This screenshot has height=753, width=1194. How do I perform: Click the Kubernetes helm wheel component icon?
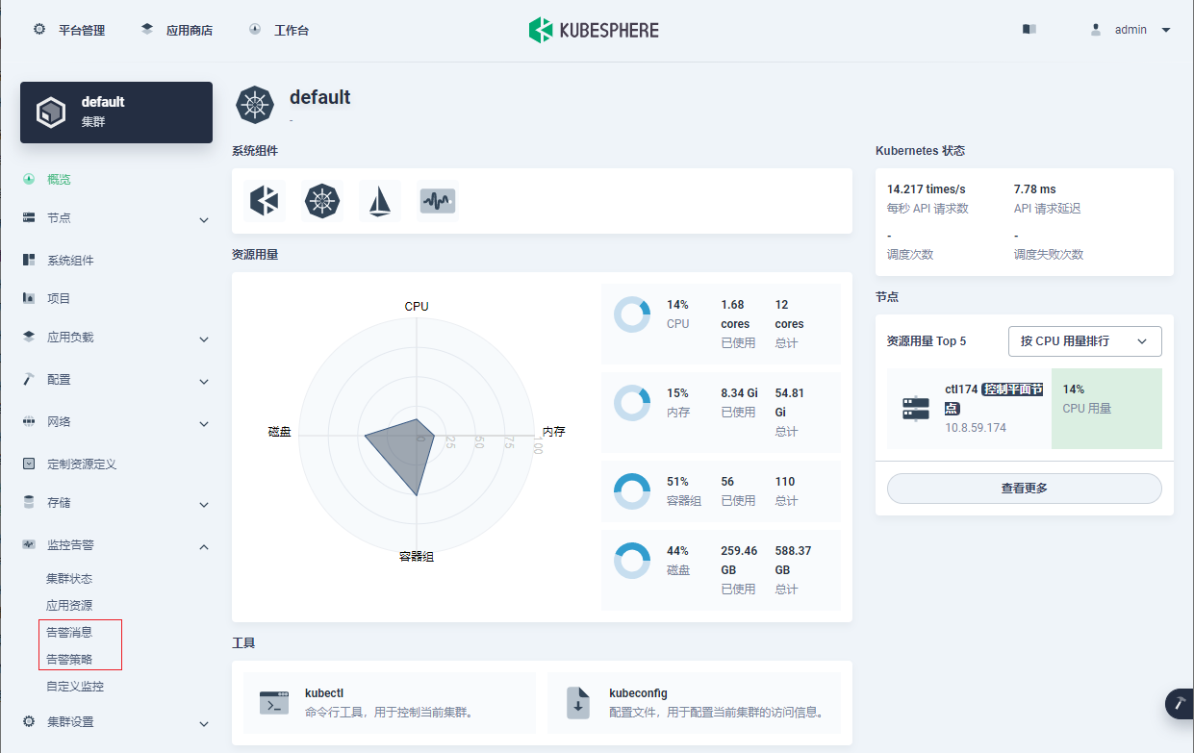click(322, 201)
